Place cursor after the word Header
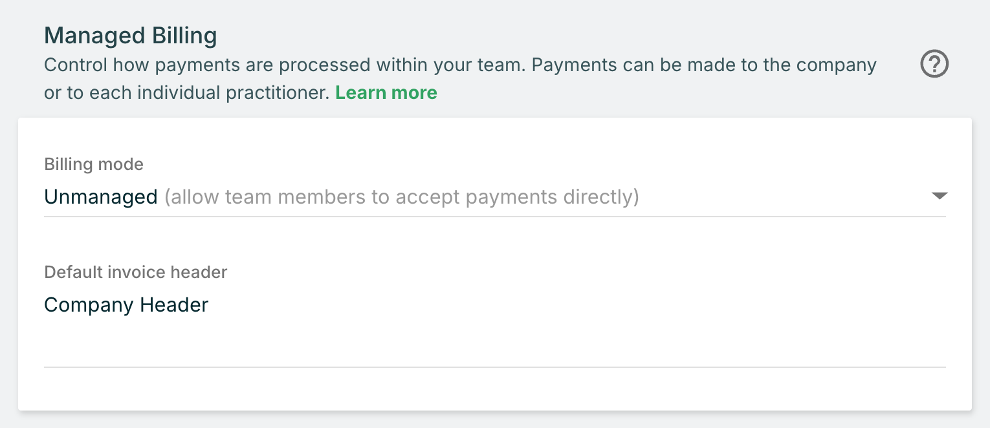 coord(210,305)
